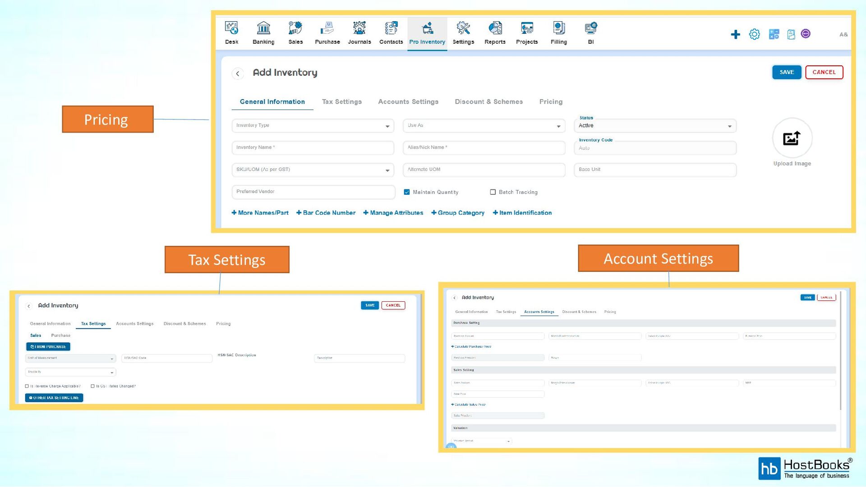Open the Discount & Schemes tab
The height and width of the screenshot is (487, 866).
(x=488, y=102)
